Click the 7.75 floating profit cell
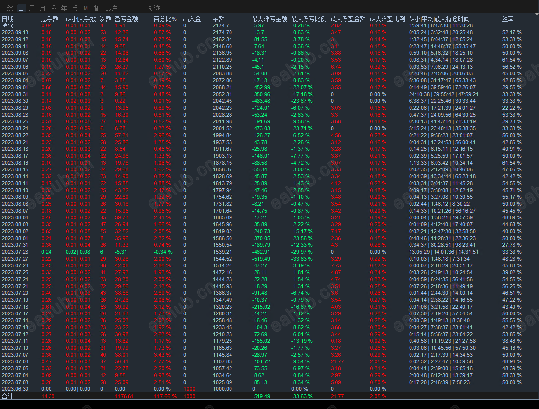The image size is (539, 409). (336, 266)
